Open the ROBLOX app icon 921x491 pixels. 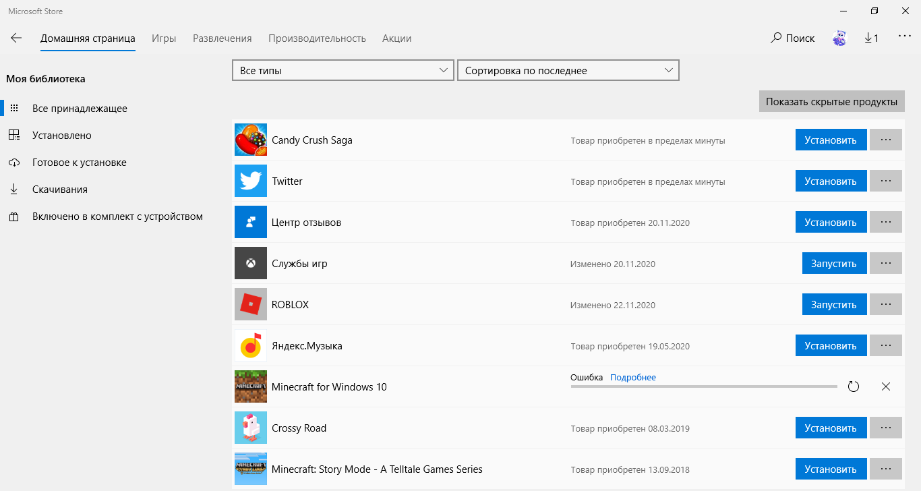point(251,305)
